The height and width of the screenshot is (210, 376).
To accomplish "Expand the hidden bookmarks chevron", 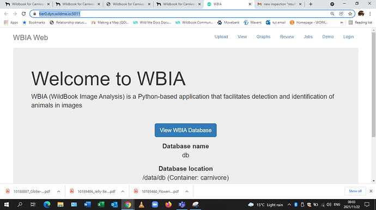I will point(342,22).
